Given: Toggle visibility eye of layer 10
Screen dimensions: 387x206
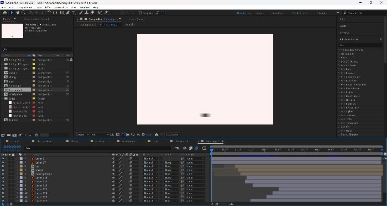Looking at the screenshot, I should 3,193.
